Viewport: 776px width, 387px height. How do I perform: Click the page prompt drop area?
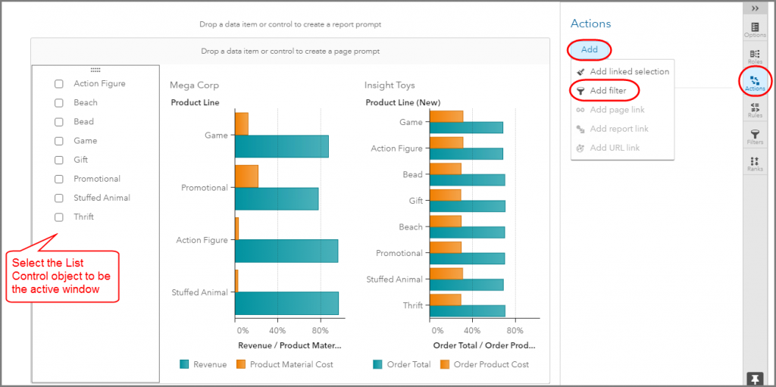[x=289, y=51]
